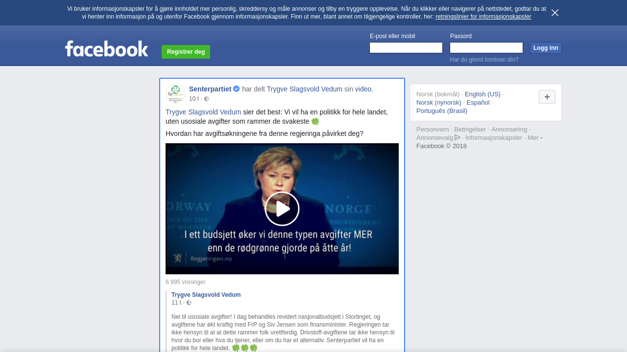This screenshot has height=352, width=627.
Task: Click Senterpartiet verified badge
Action: pos(237,89)
